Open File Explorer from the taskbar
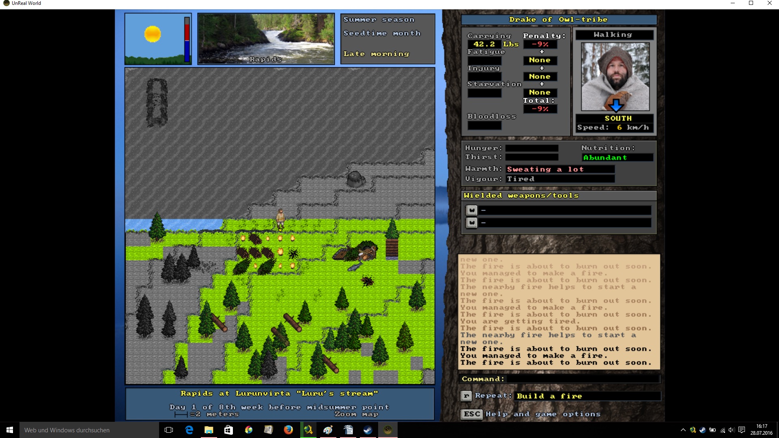The height and width of the screenshot is (438, 779). point(209,430)
